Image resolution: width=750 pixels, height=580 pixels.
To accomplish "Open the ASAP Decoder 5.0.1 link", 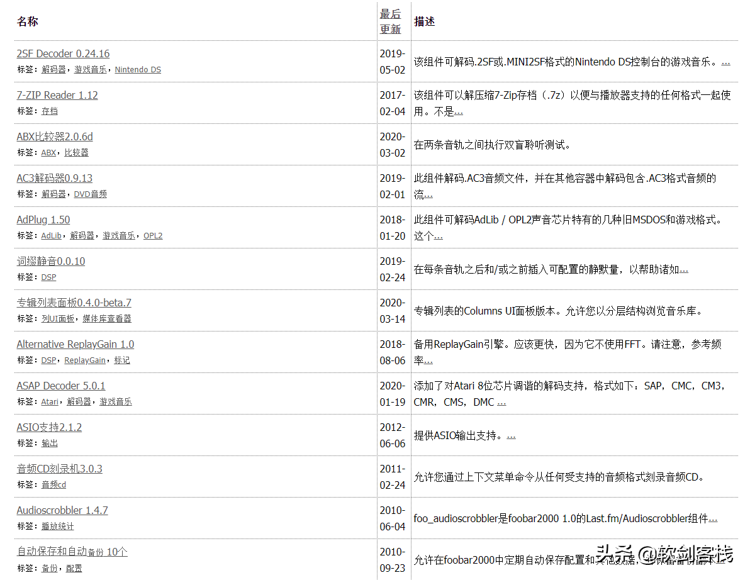I will click(x=61, y=386).
